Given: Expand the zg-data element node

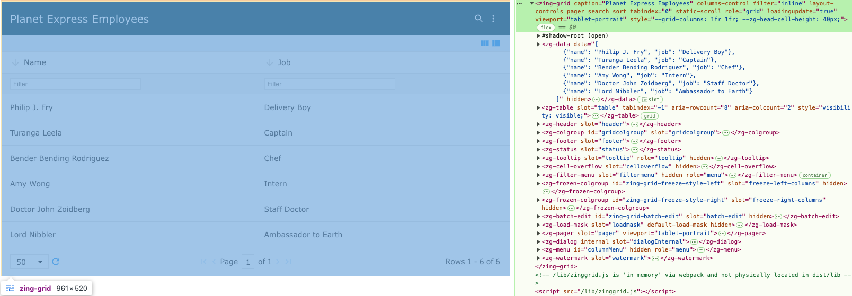Looking at the screenshot, I should 539,44.
